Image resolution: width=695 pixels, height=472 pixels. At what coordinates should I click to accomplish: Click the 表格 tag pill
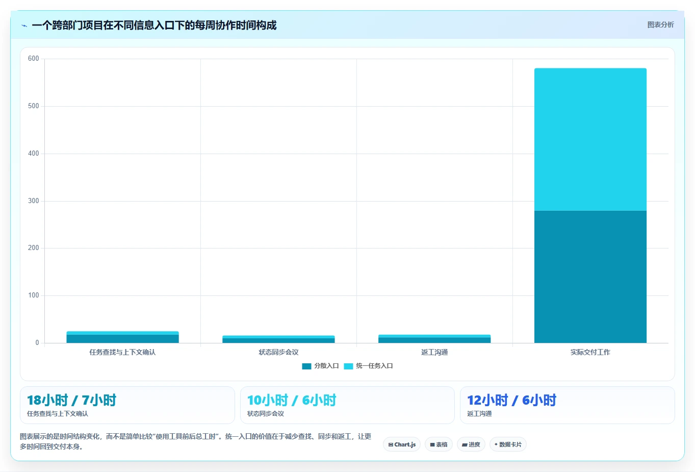pyautogui.click(x=439, y=444)
